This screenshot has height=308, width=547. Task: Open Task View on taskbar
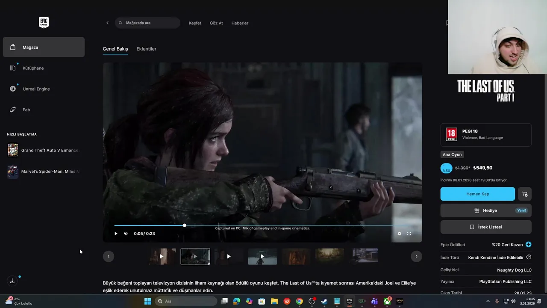(x=224, y=301)
